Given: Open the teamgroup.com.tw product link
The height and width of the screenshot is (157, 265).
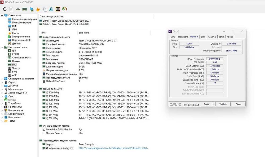Looking at the screenshot, I should click(x=113, y=148).
